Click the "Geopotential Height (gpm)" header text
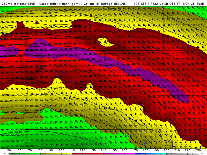This screenshot has height=155, width=207. point(60,4)
